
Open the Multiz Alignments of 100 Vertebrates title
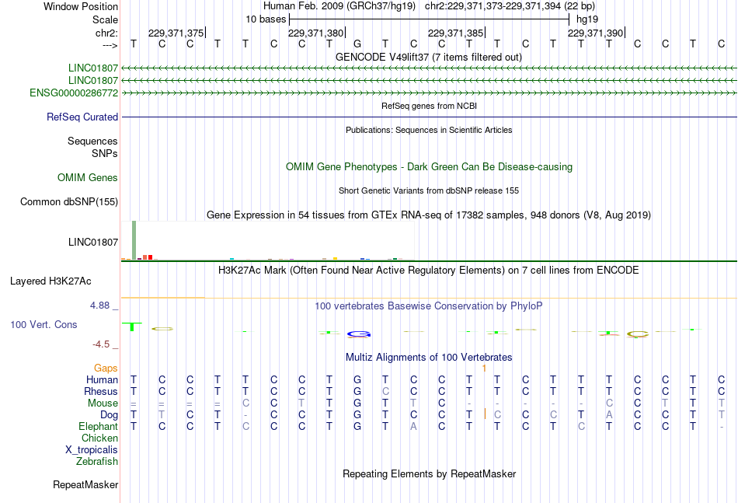(429, 357)
